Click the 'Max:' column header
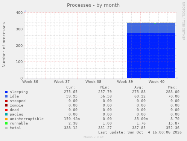 click(x=173, y=87)
